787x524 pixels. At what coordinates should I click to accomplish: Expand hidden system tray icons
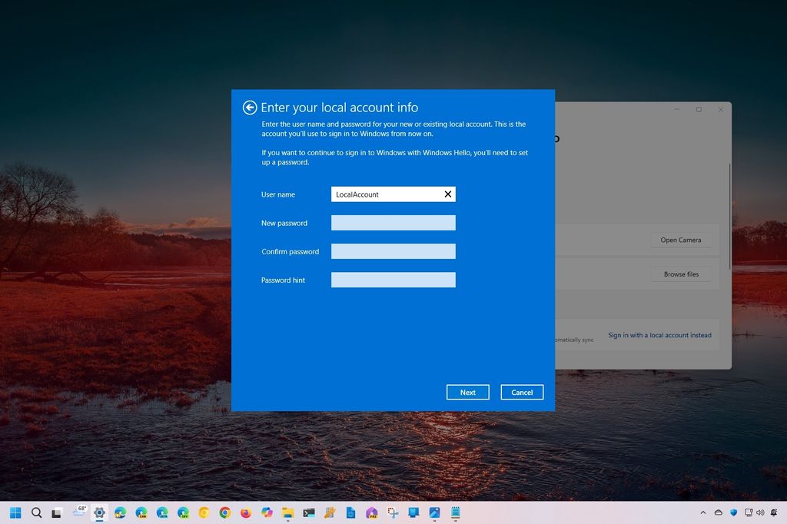point(704,512)
